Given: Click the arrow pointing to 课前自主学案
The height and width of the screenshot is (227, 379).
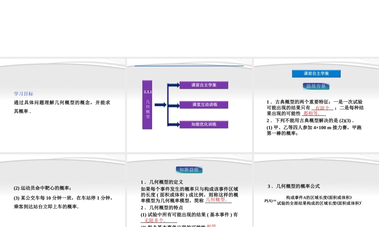Looking at the screenshot, I should (x=174, y=85).
